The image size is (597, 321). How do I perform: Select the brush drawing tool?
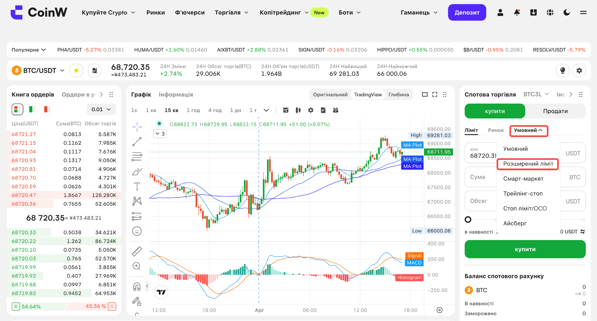coord(137,172)
